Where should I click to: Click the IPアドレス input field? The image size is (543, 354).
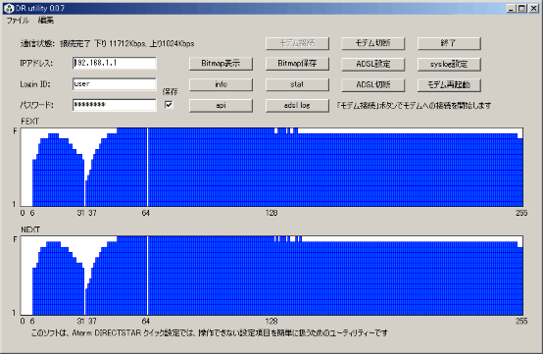[x=115, y=63]
